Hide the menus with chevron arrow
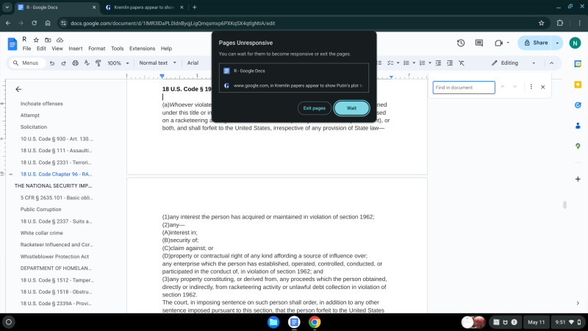The height and width of the screenshot is (331, 588). [550, 63]
